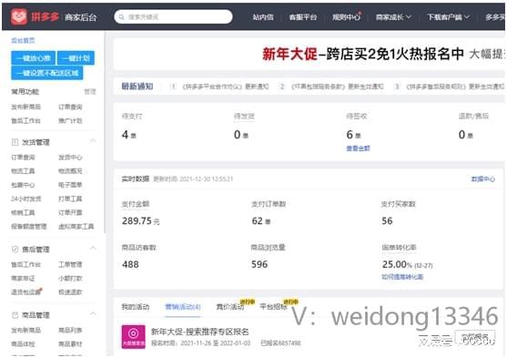Switch to 竞价活动 tab

tap(230, 307)
